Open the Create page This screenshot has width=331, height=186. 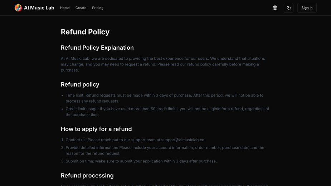coord(81,8)
